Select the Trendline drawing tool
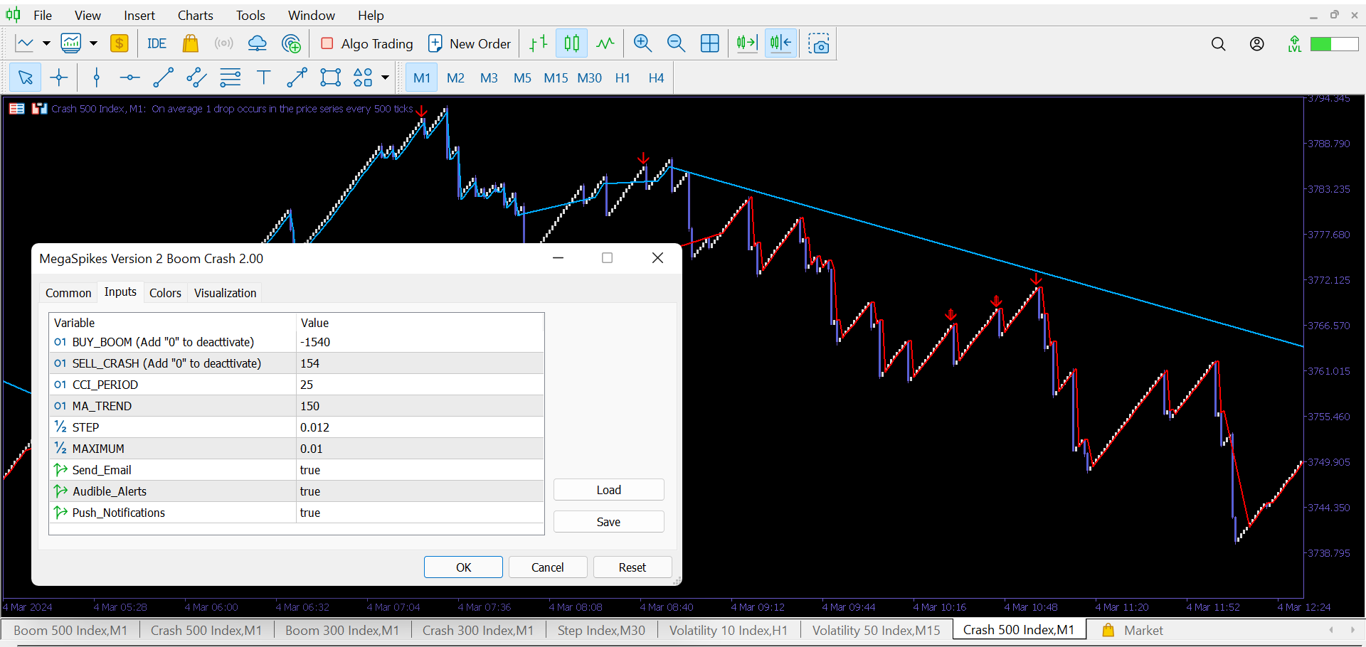 [163, 77]
